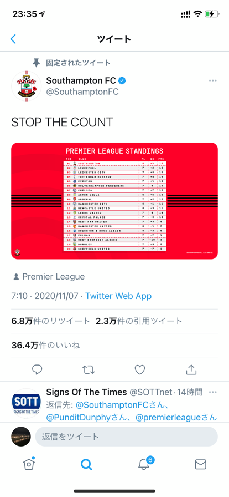Image resolution: width=229 pixels, height=497 pixels.
Task: Tap the retweet arrows icon
Action: (x=89, y=369)
